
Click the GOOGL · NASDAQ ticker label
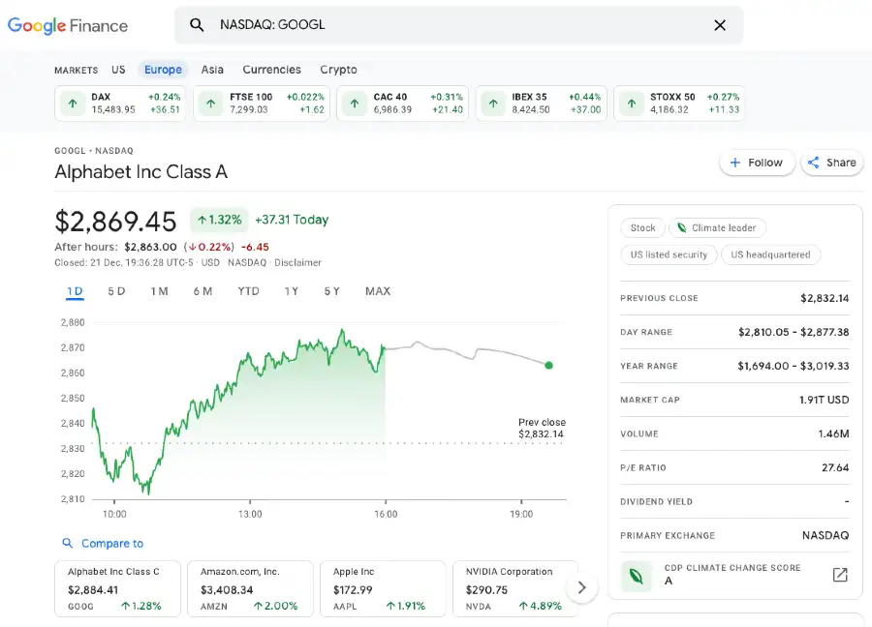pos(94,151)
